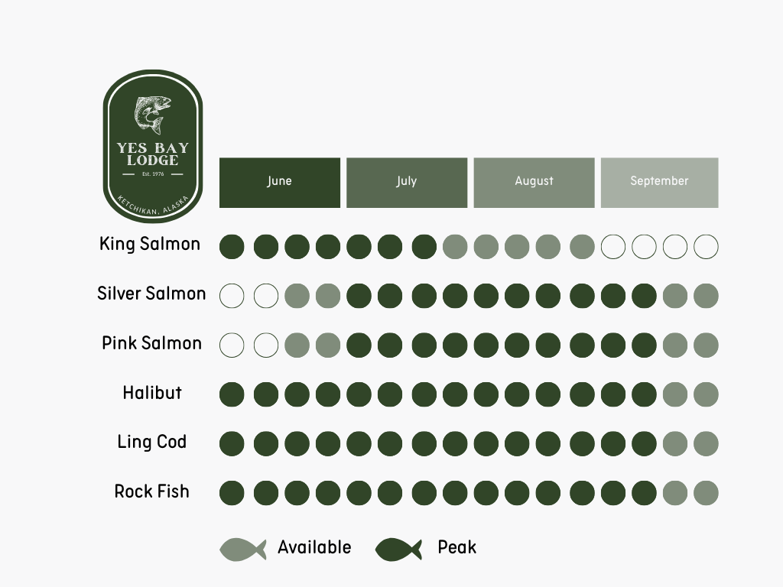Click the last empty King Salmon dot in September

[706, 247]
